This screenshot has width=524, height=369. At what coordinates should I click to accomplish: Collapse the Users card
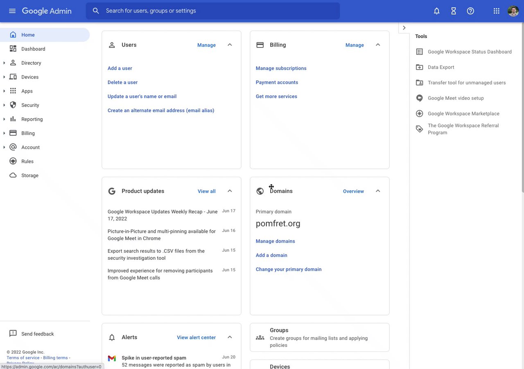(x=230, y=45)
